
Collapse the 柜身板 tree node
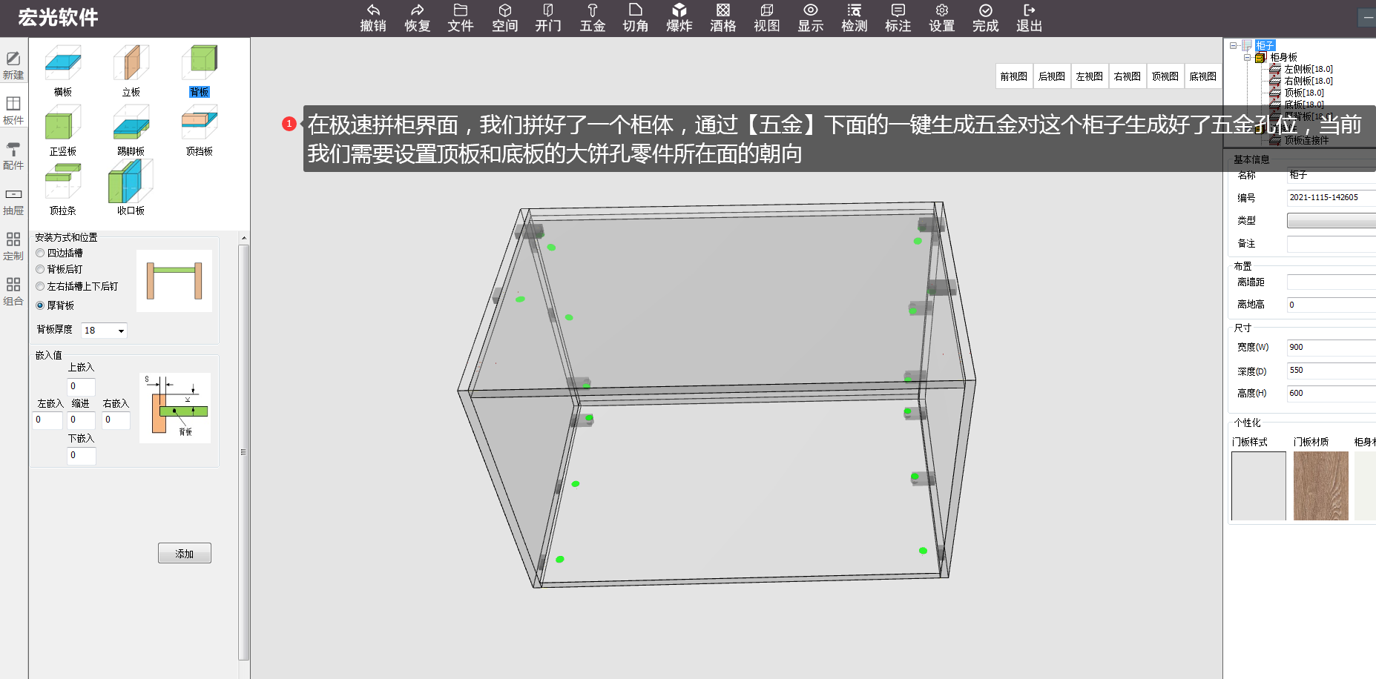point(1248,57)
